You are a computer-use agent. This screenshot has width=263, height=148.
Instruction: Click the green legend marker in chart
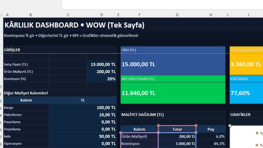click(x=257, y=133)
